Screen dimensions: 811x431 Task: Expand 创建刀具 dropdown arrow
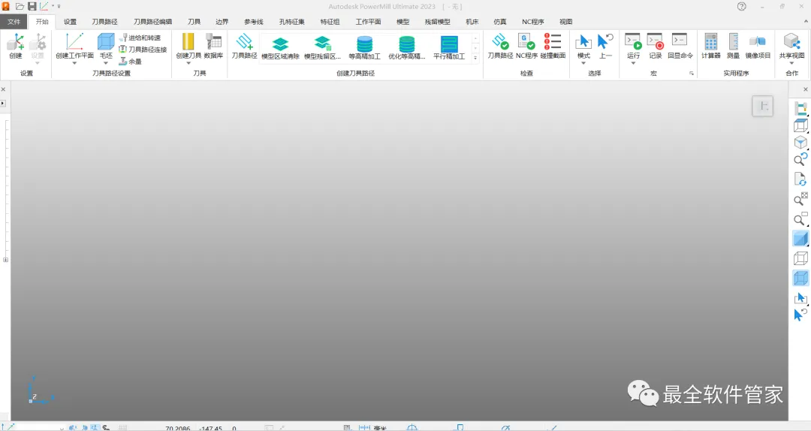tap(188, 63)
